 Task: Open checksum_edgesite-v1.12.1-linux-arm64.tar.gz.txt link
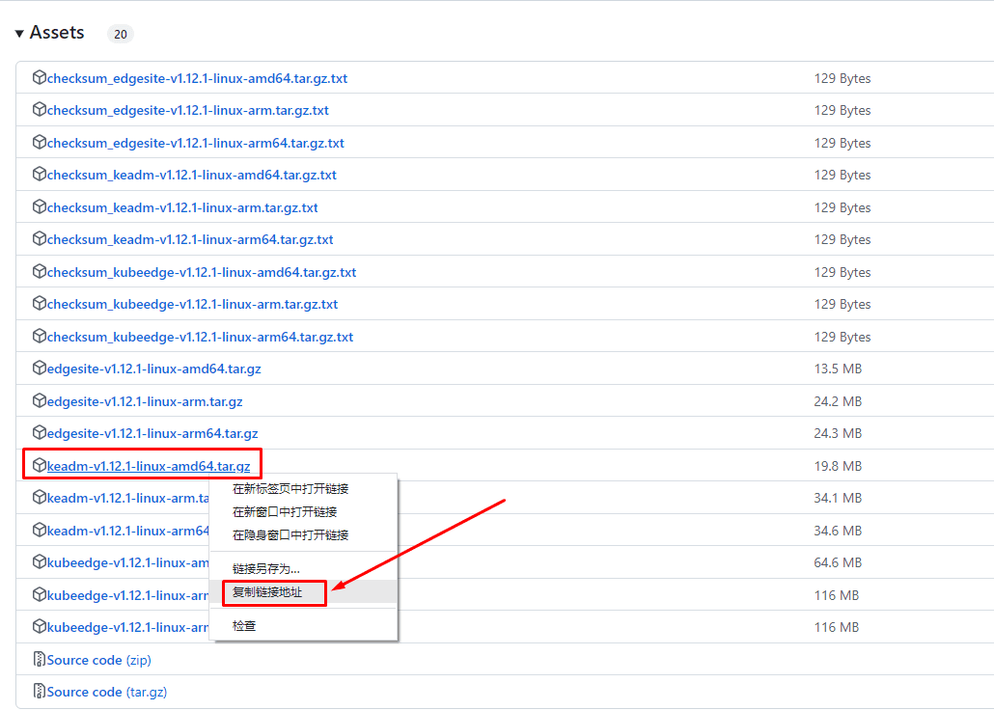[195, 144]
